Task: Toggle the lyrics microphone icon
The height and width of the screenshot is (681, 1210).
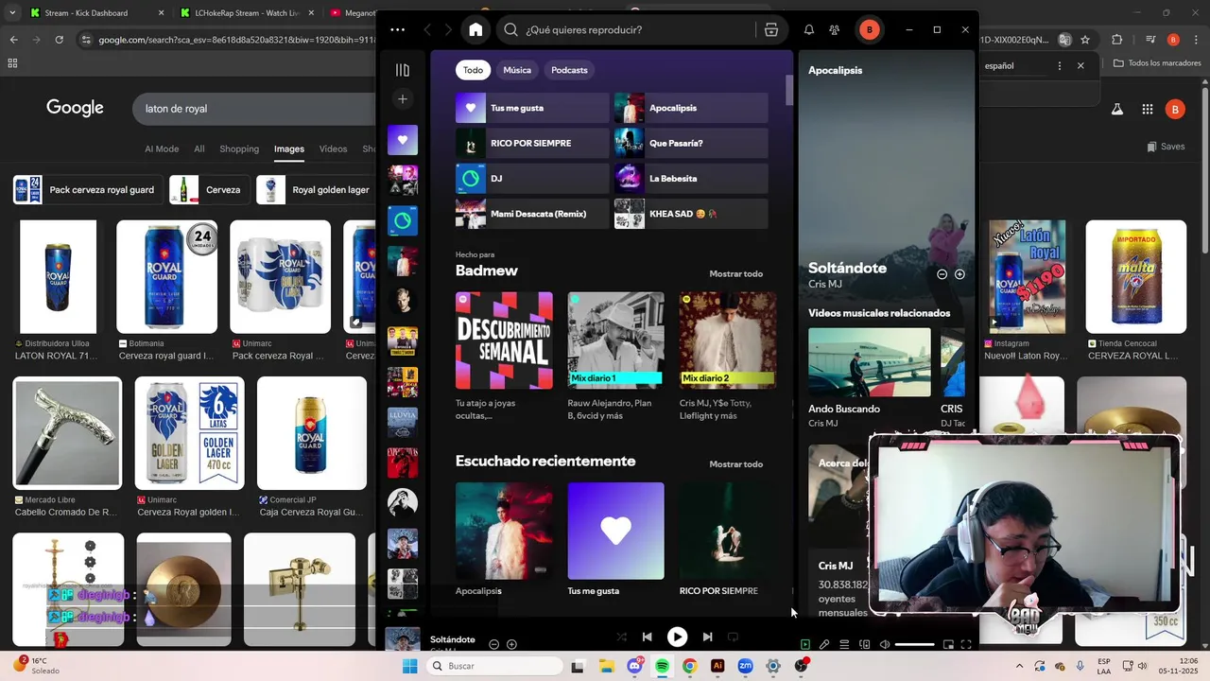Action: 824,644
